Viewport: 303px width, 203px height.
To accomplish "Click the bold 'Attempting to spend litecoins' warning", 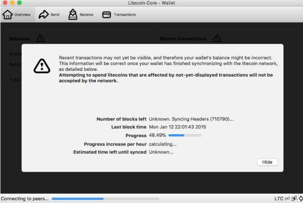I will pyautogui.click(x=166, y=78).
